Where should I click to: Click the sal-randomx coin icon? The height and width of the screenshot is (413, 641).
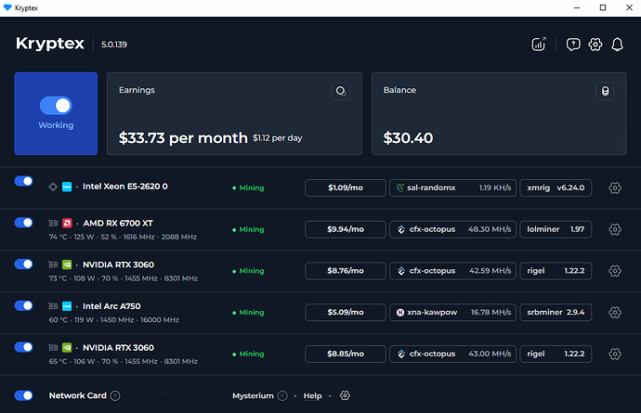pyautogui.click(x=400, y=187)
